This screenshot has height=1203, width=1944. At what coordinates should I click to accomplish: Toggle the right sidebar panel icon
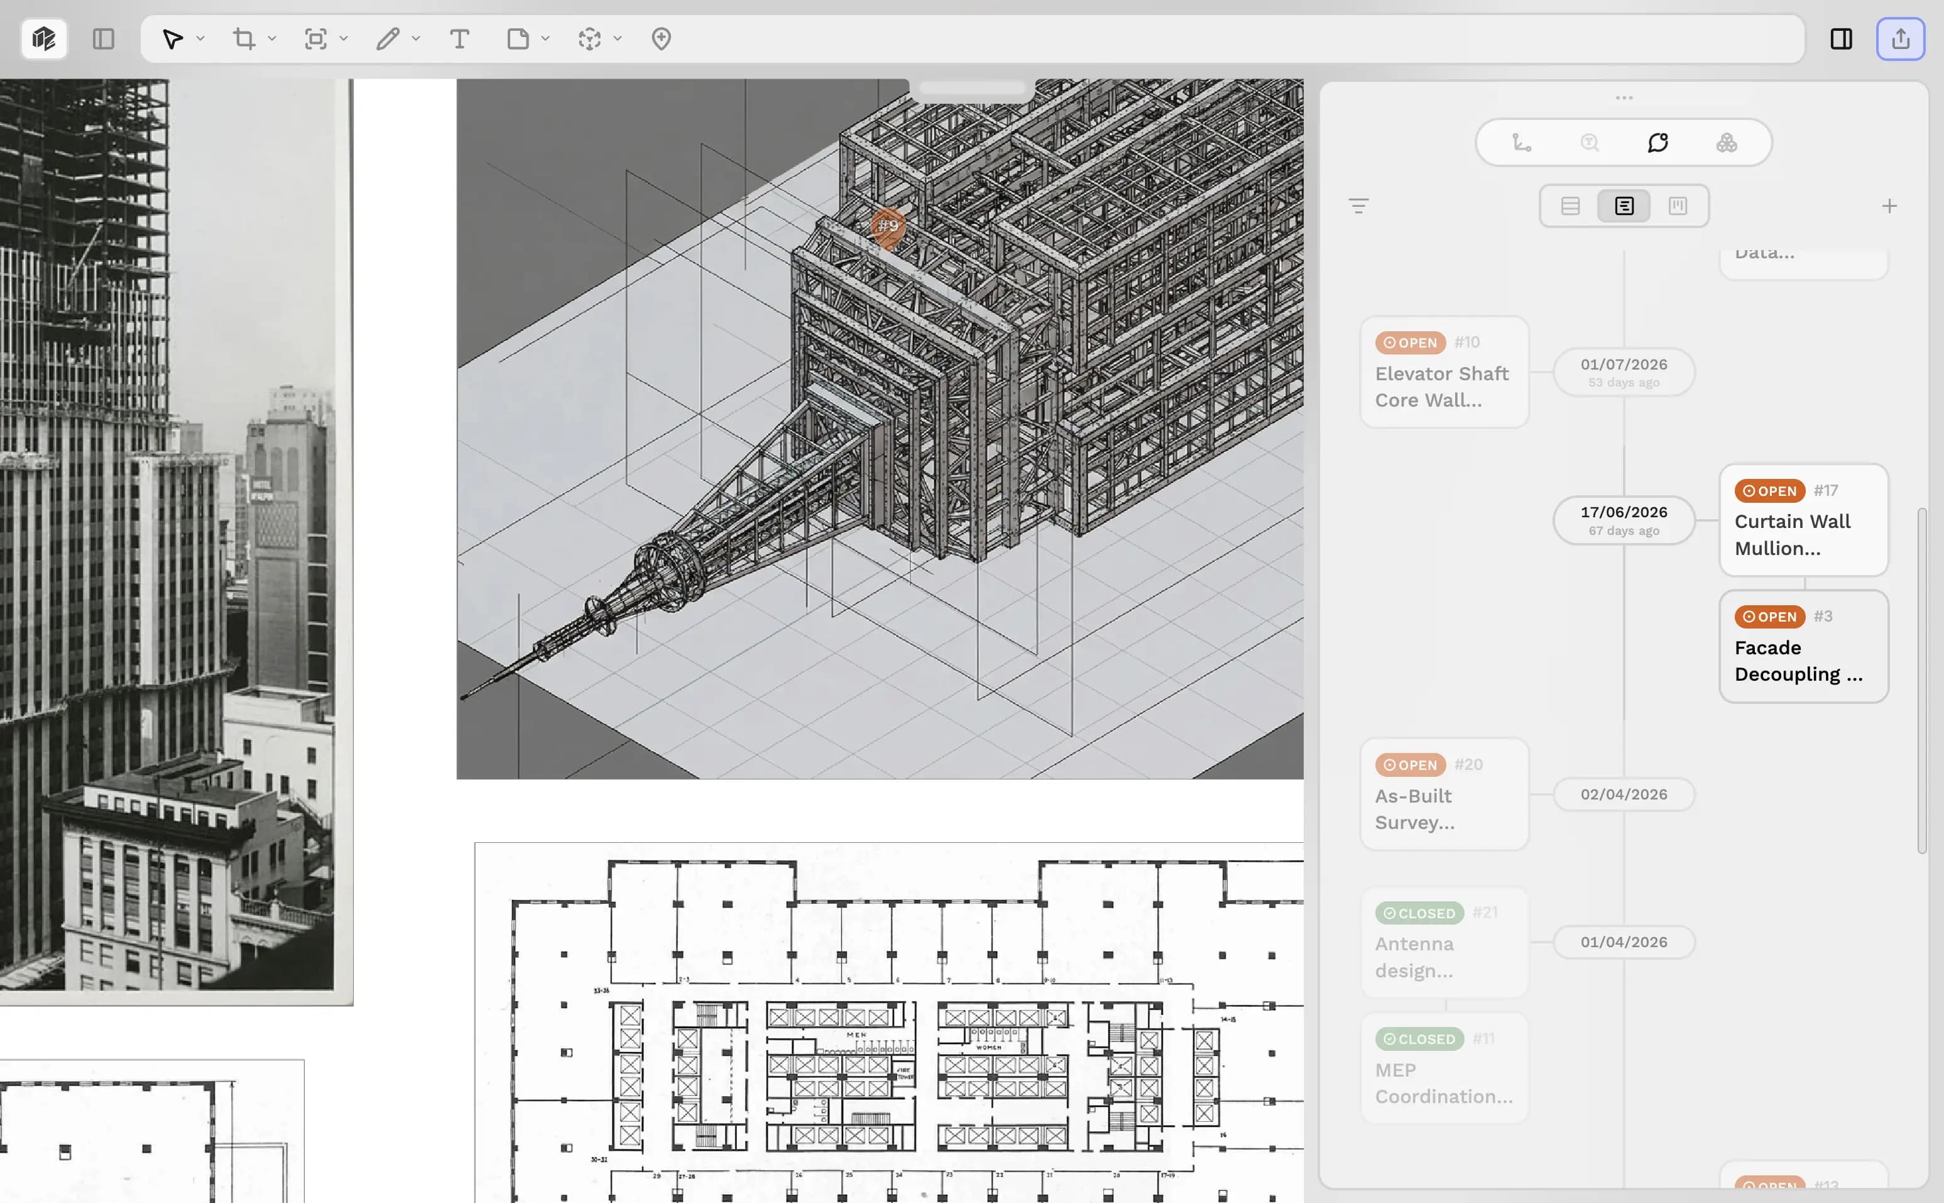point(1842,39)
